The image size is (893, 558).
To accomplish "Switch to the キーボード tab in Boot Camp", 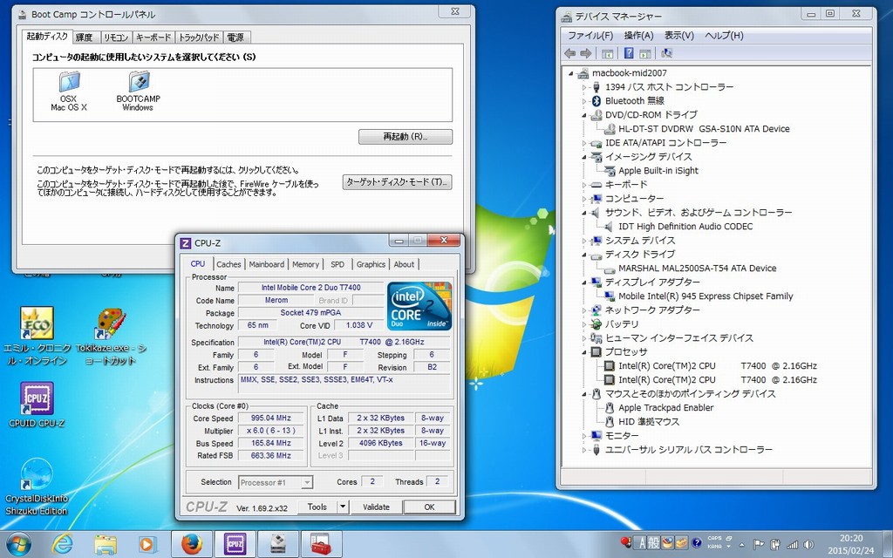I will pyautogui.click(x=153, y=37).
